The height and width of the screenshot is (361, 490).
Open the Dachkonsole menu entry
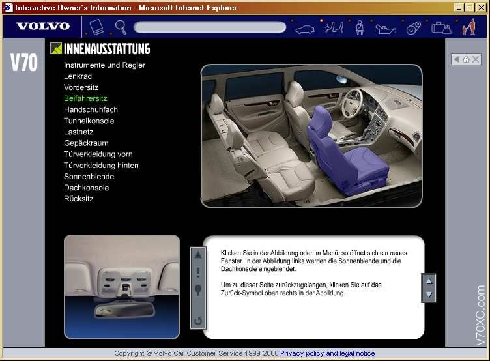pyautogui.click(x=87, y=188)
